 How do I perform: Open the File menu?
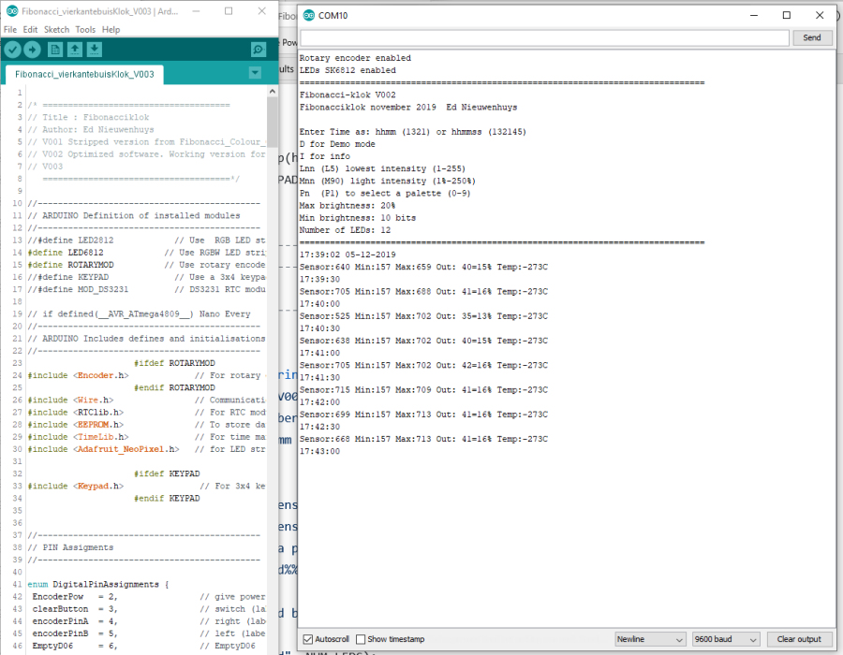10,30
